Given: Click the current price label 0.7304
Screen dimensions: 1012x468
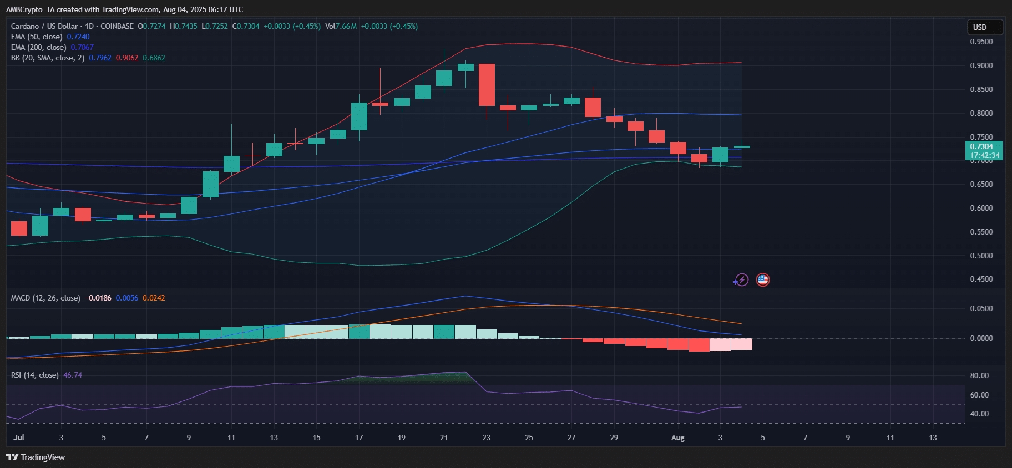Looking at the screenshot, I should point(984,147).
